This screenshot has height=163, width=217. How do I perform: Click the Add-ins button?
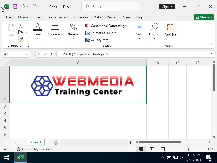(x=170, y=30)
